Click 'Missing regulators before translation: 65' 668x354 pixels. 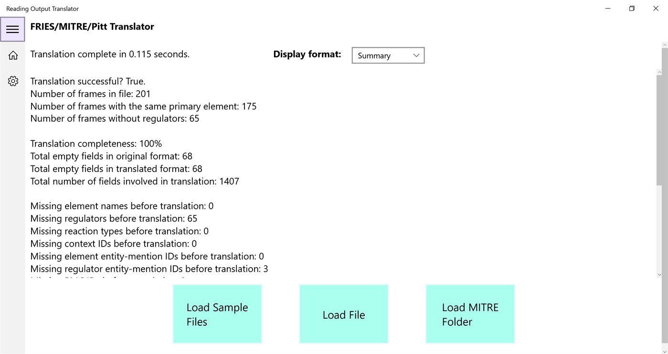[114, 218]
